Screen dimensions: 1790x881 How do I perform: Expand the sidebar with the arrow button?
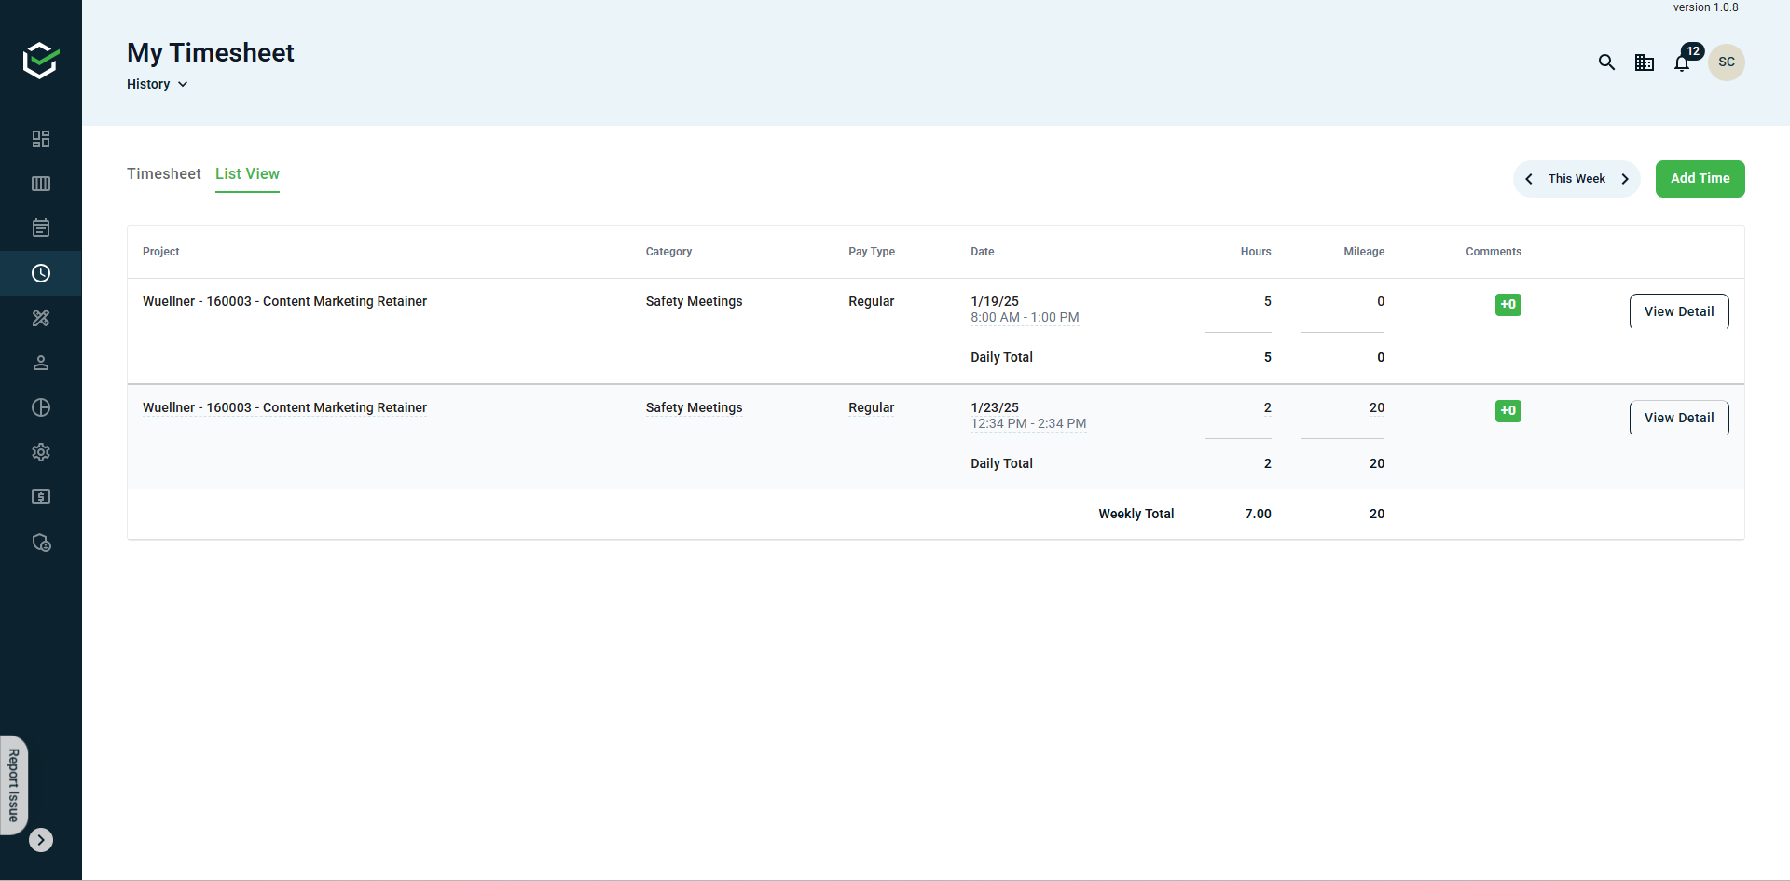(41, 840)
